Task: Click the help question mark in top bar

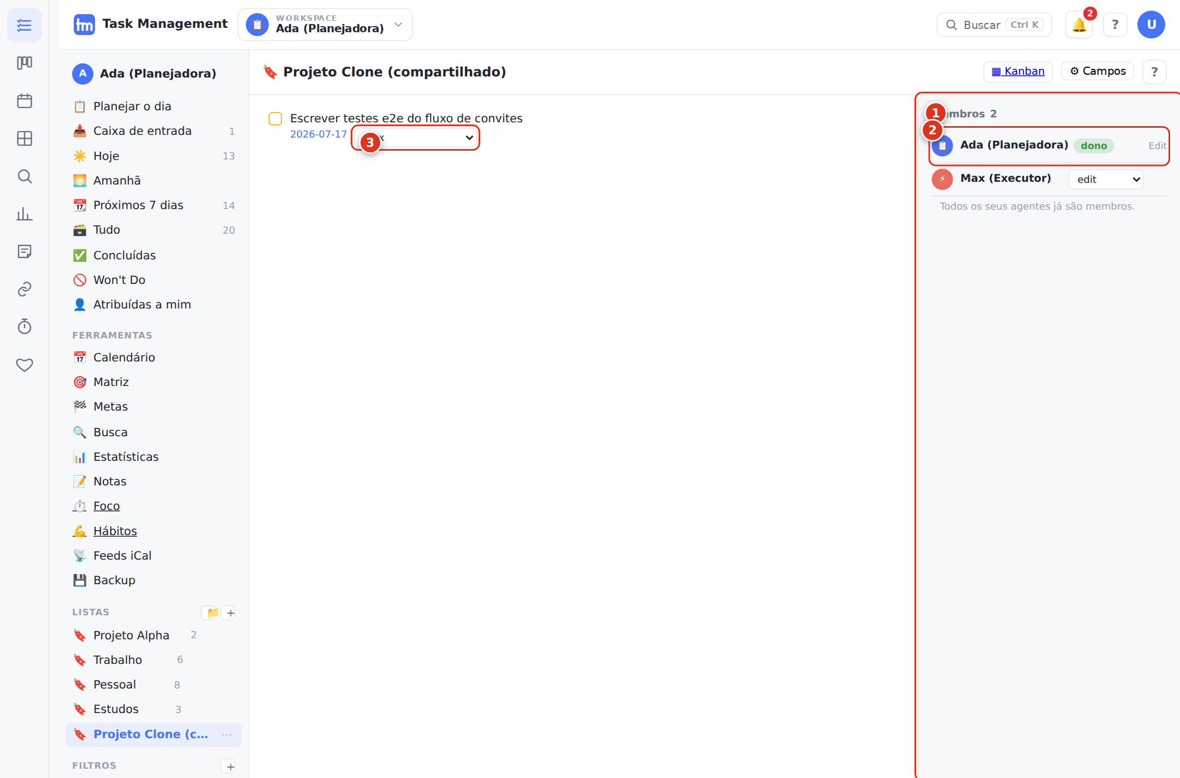Action: tap(1115, 25)
